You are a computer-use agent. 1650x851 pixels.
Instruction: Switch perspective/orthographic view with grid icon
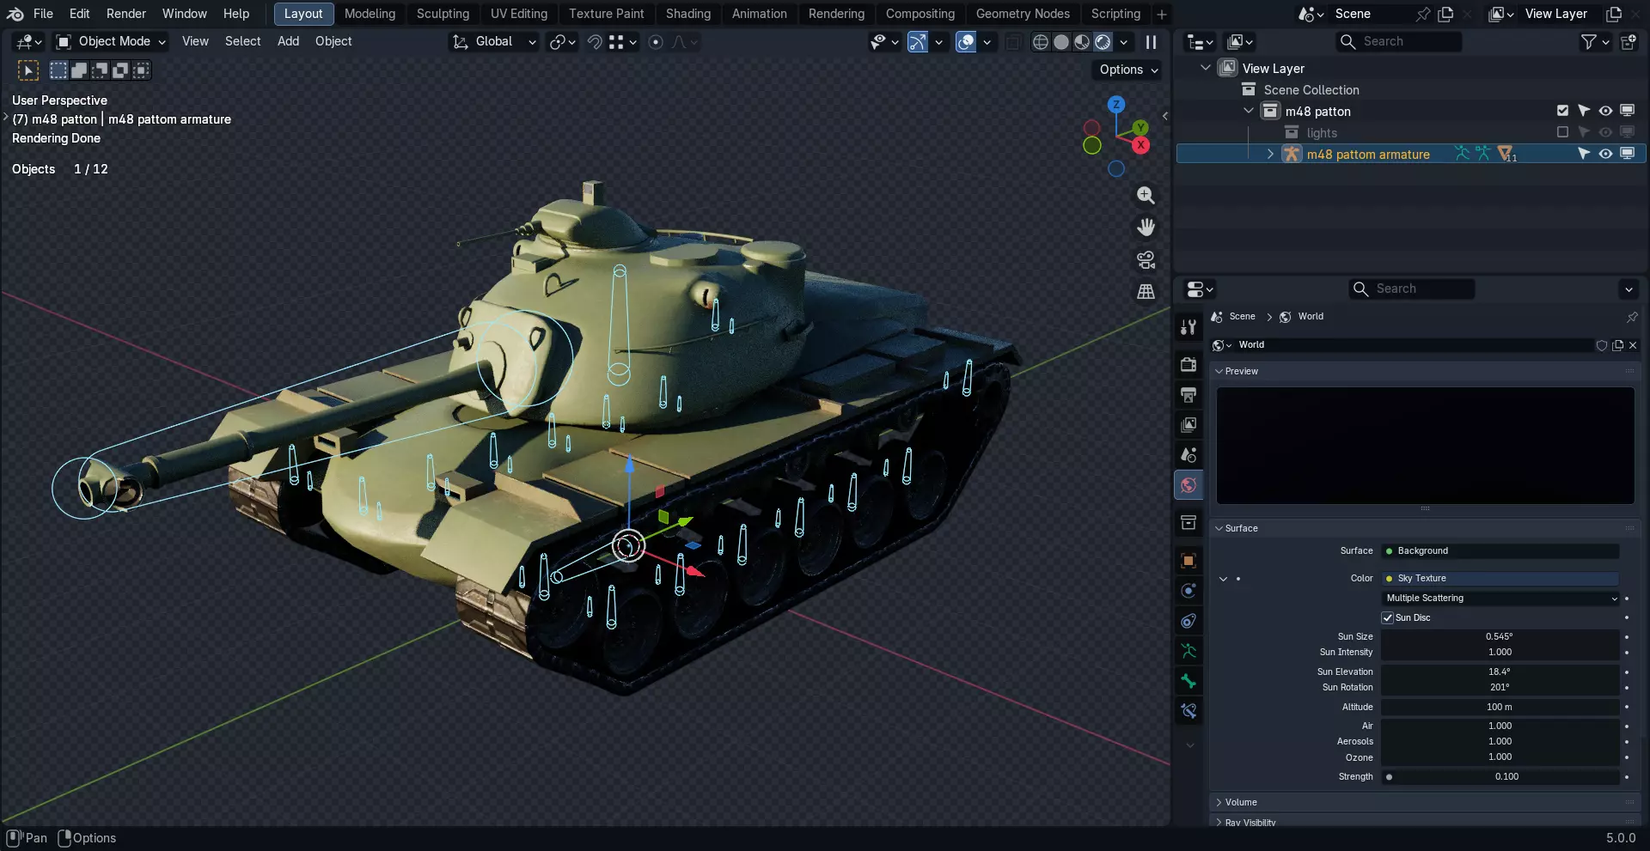(1146, 292)
